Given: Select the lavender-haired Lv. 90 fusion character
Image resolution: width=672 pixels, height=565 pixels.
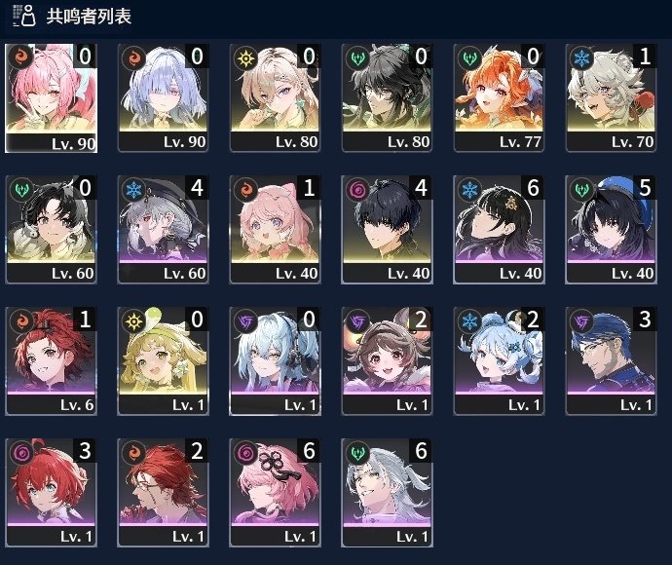Looking at the screenshot, I should [x=164, y=98].
